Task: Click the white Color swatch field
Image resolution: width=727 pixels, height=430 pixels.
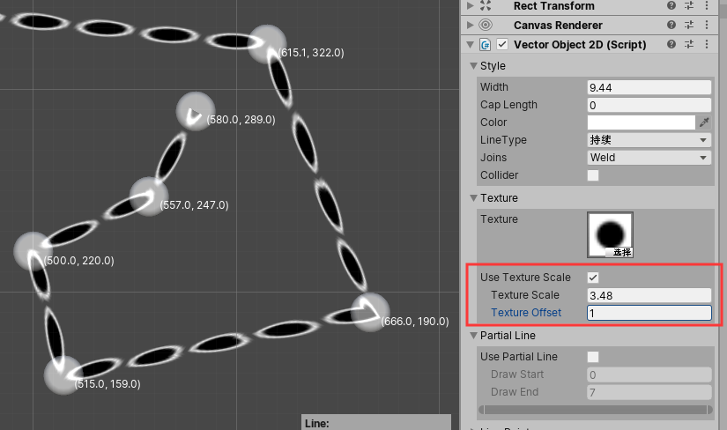Action: click(x=642, y=122)
